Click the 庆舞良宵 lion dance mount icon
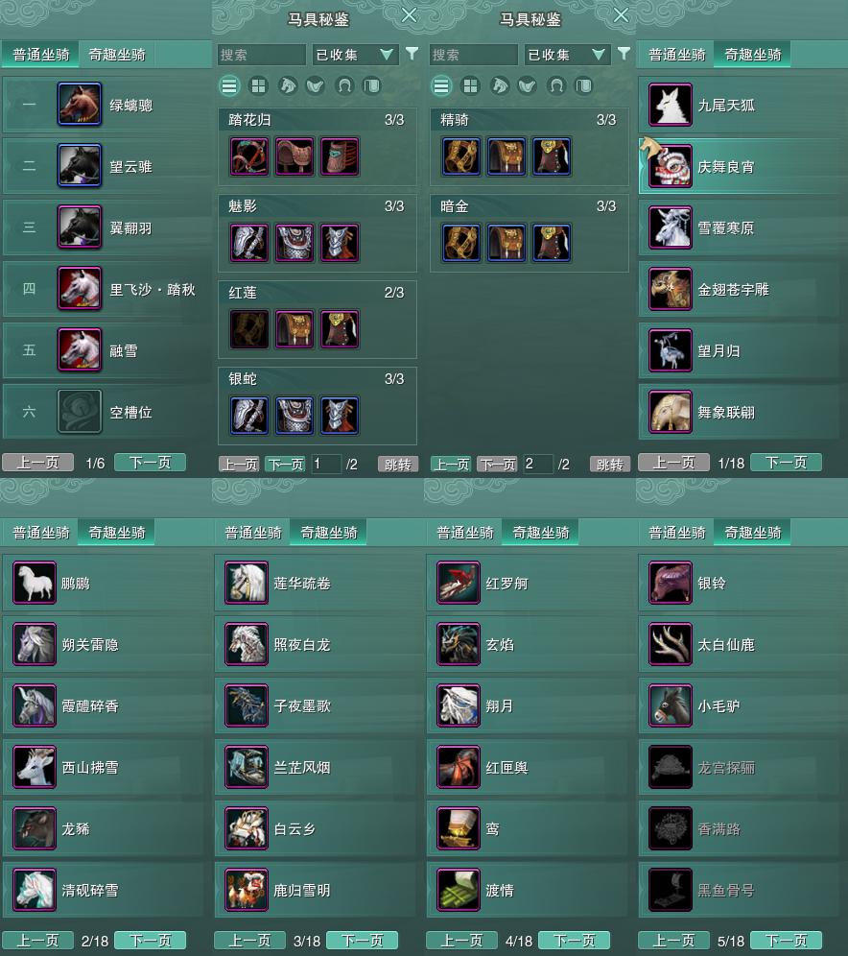Viewport: 848px width, 956px height. click(x=671, y=166)
